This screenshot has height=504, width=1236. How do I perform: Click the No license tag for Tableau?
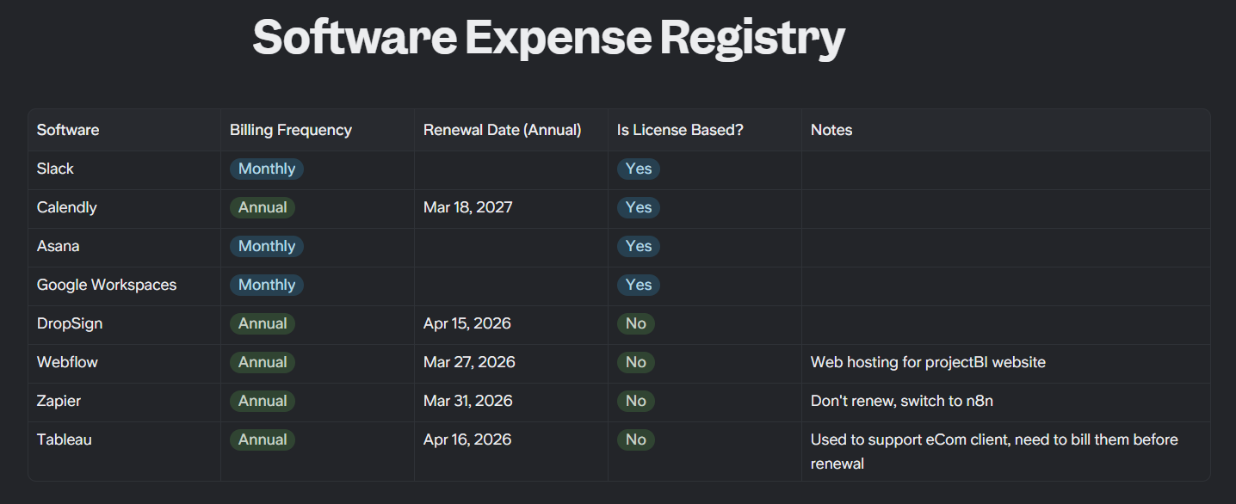point(636,439)
